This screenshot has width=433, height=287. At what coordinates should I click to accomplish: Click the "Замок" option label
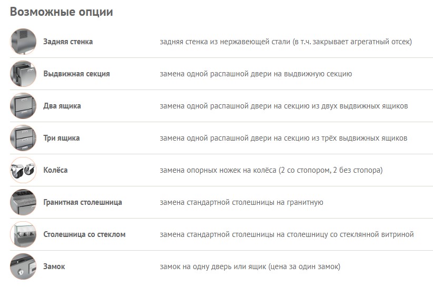click(54, 266)
